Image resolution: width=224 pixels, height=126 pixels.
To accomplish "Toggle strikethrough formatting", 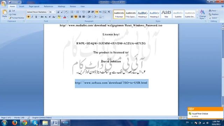I will tap(42, 17).
